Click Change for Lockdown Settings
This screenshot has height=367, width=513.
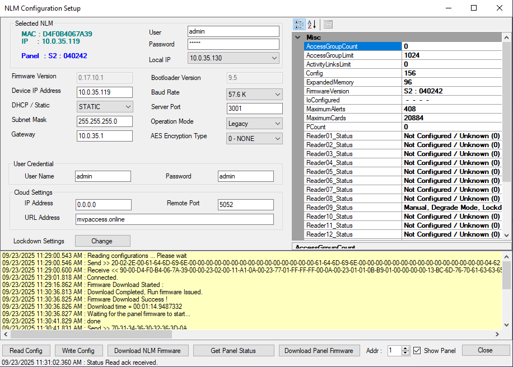point(102,241)
